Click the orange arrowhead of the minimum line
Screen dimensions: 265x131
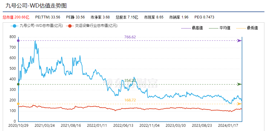pyautogui.click(x=240, y=104)
